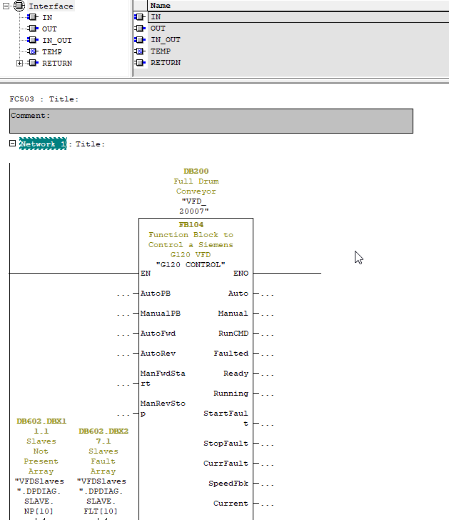Click the CurrFault output placeholder

tap(267, 464)
